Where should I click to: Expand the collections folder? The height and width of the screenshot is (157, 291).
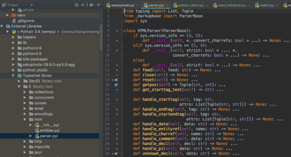pos(25,92)
